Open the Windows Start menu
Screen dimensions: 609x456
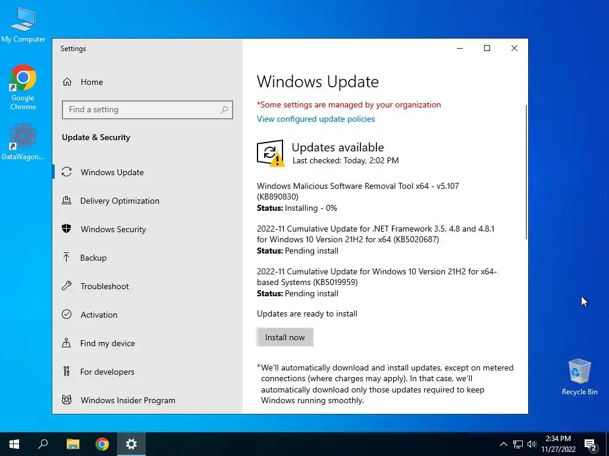pos(14,444)
